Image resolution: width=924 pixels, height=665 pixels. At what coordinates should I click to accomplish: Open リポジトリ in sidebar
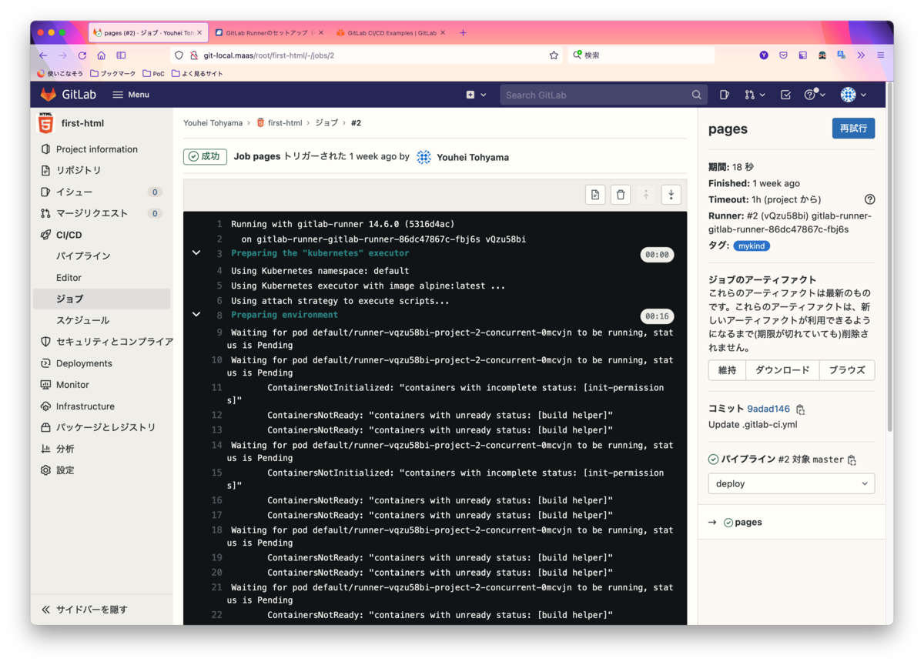click(x=79, y=170)
